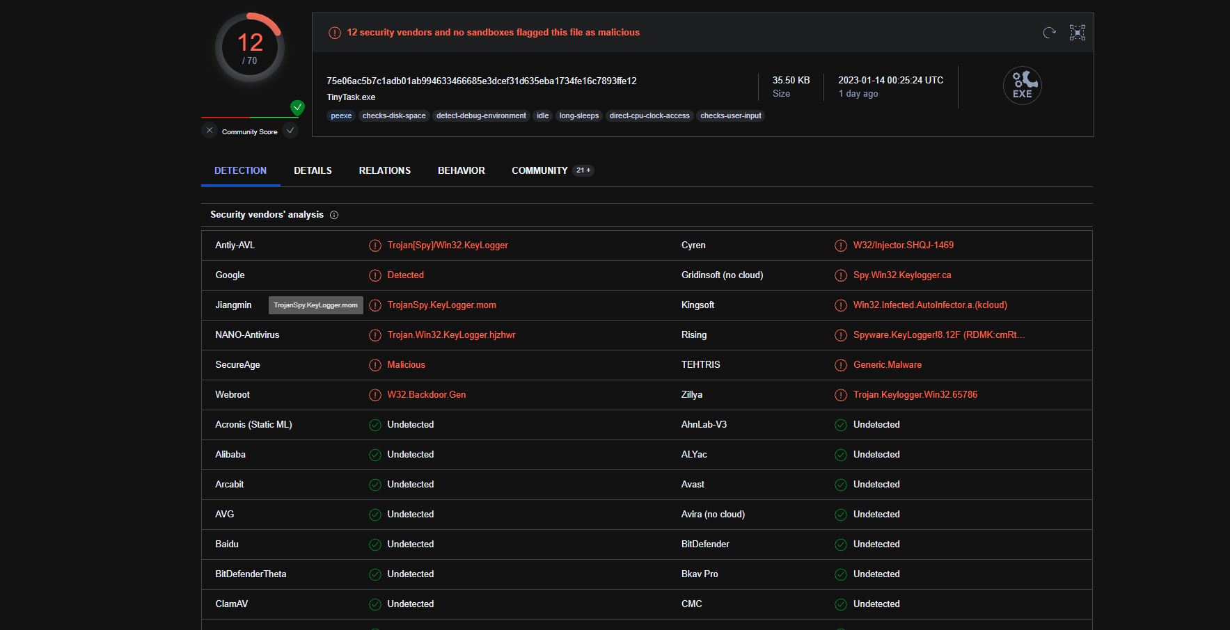This screenshot has height=630, width=1230.
Task: Click the truncated Spyware.KeyLogger!8.12F result
Action: tap(939, 335)
